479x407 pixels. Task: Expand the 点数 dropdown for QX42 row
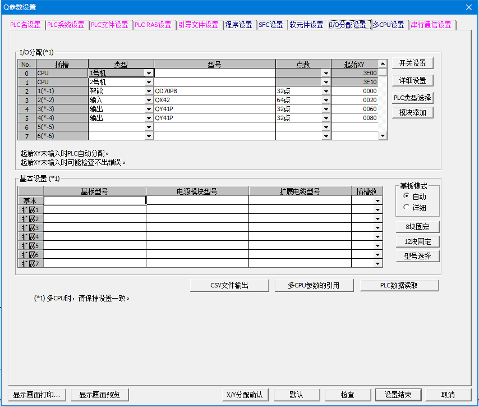(x=326, y=100)
